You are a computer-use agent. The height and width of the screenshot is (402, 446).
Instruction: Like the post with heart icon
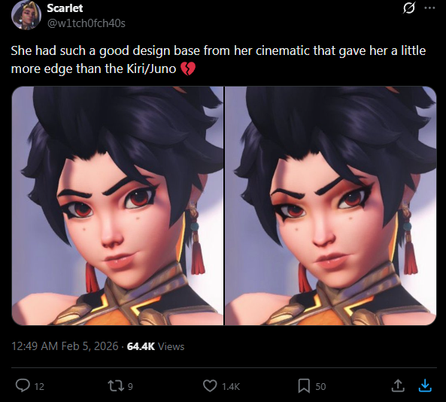point(210,386)
